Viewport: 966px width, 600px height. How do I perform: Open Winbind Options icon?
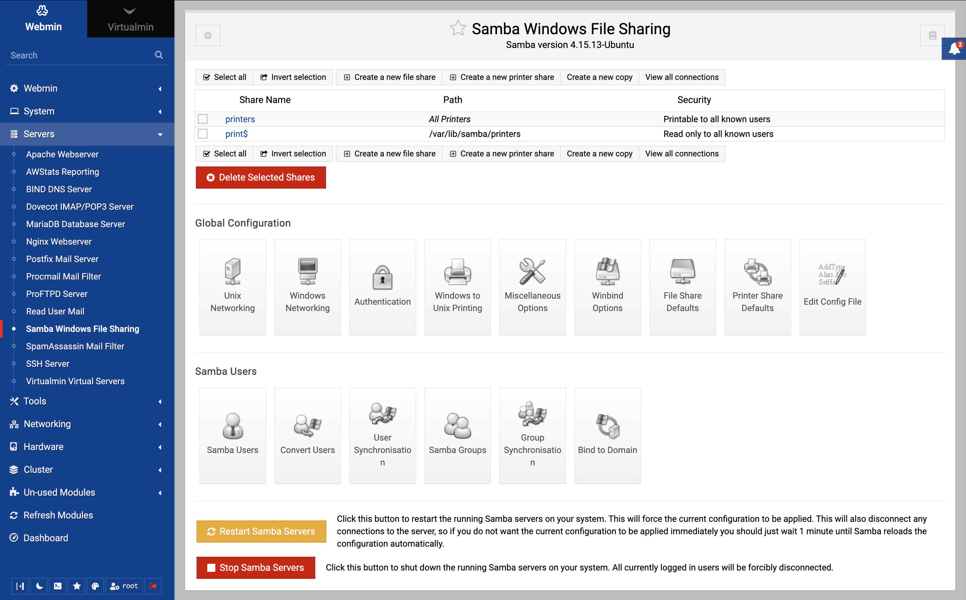(x=607, y=287)
